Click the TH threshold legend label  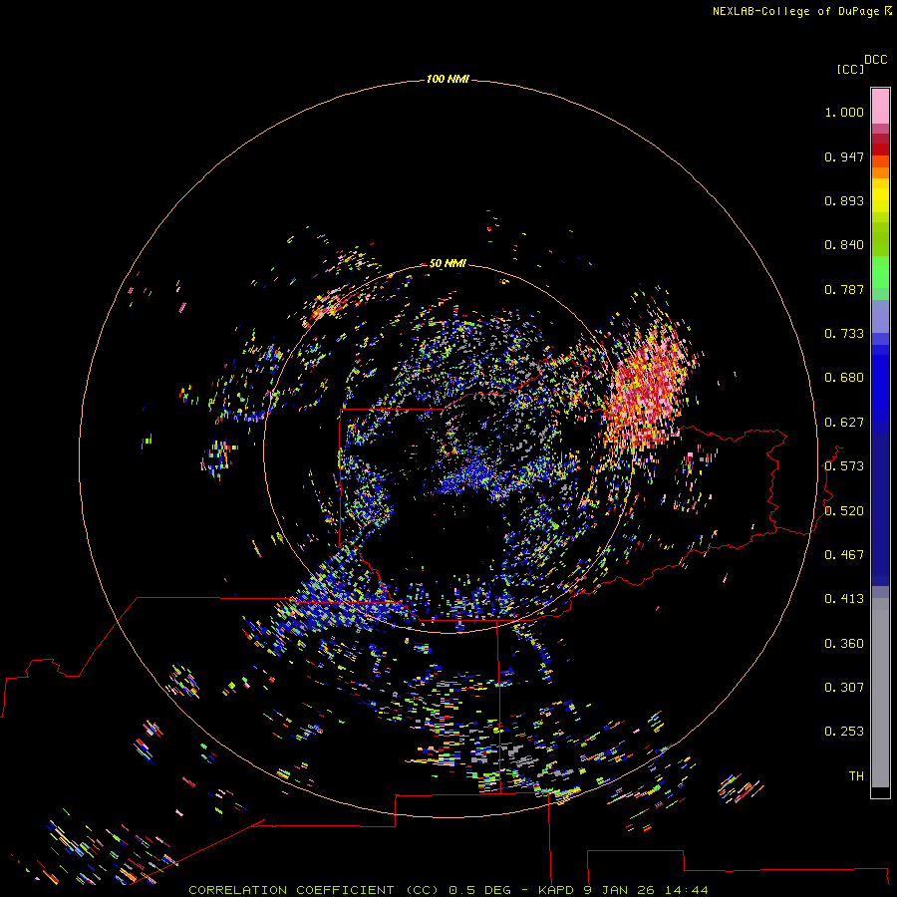point(856,776)
